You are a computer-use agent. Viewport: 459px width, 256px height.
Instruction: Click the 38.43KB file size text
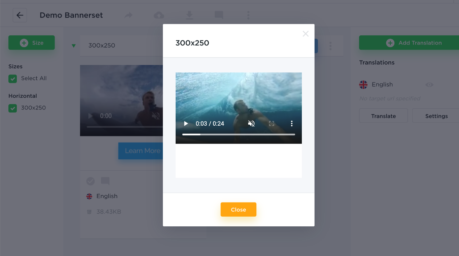[109, 212]
